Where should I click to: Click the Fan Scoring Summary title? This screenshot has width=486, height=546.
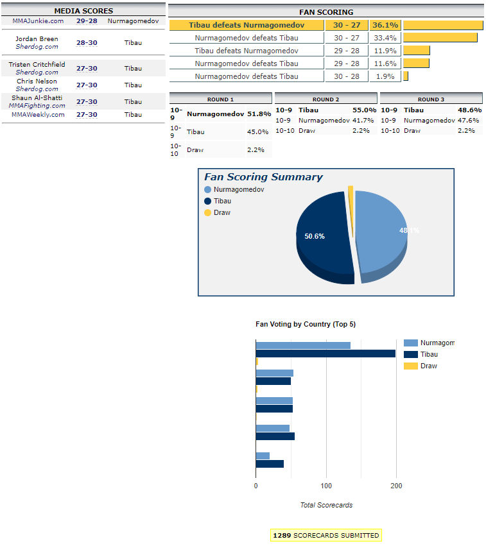(x=263, y=177)
